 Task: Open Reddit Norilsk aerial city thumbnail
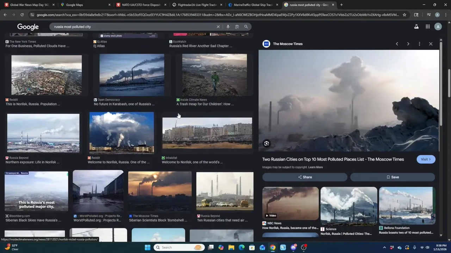47,75
